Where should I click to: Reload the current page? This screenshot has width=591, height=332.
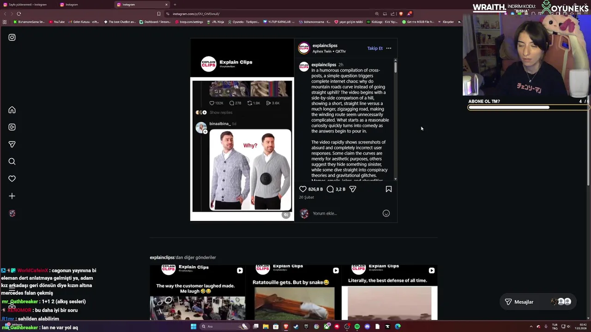pyautogui.click(x=19, y=14)
